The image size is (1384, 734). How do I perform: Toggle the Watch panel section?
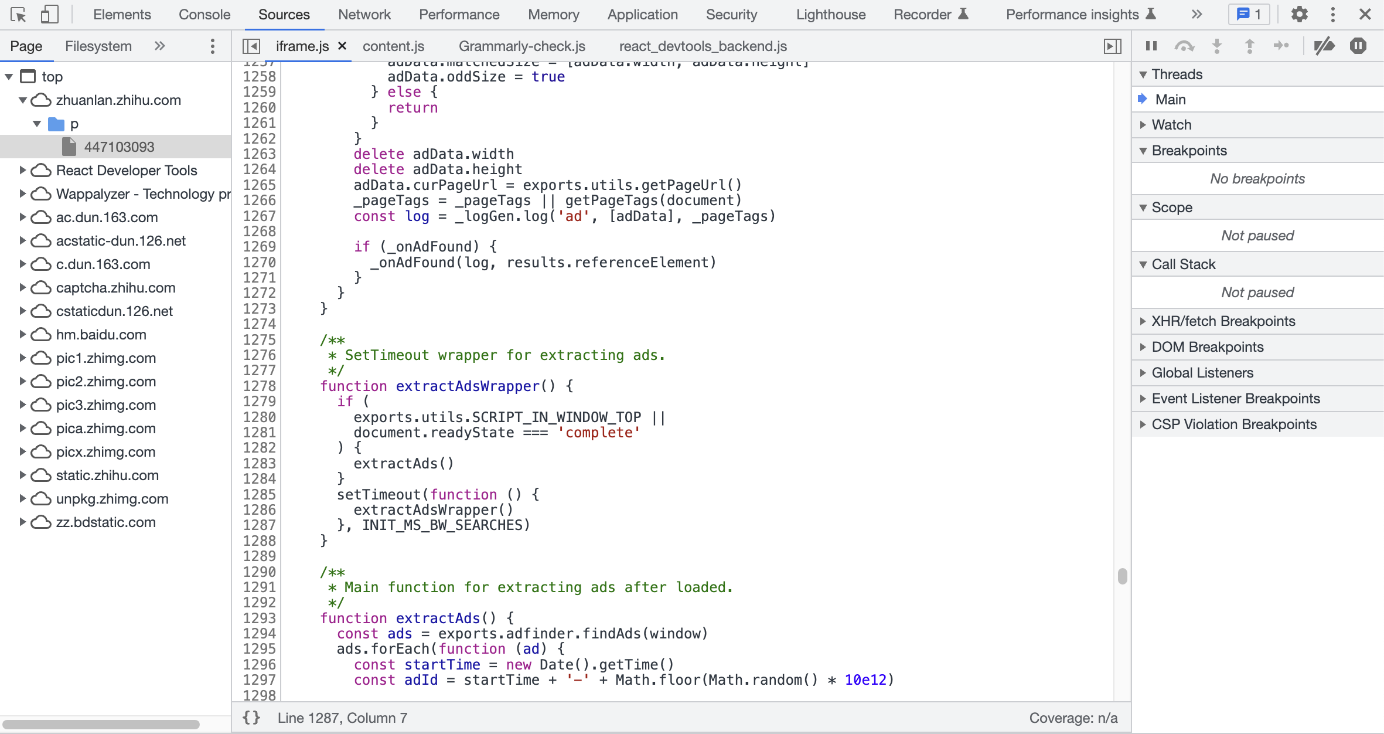click(1171, 124)
